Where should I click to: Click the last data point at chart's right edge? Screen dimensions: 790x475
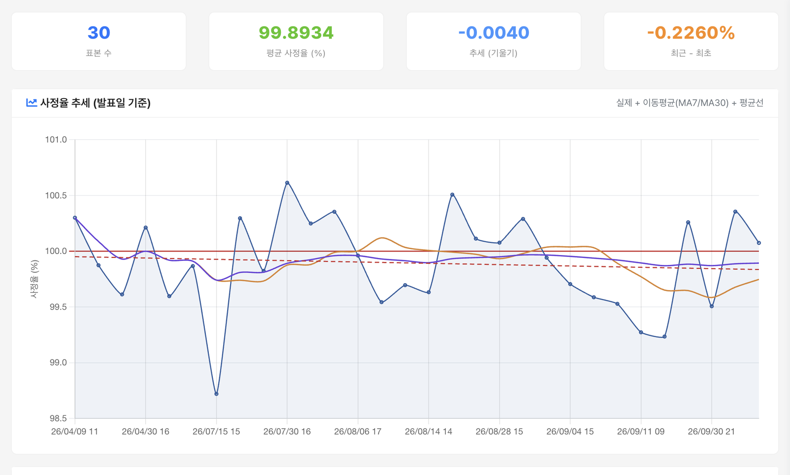(x=759, y=243)
